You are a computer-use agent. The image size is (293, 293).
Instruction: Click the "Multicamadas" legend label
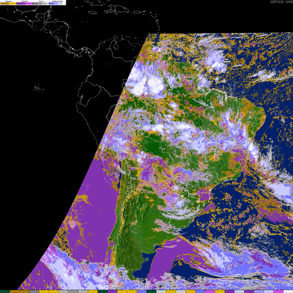pos(58,1)
